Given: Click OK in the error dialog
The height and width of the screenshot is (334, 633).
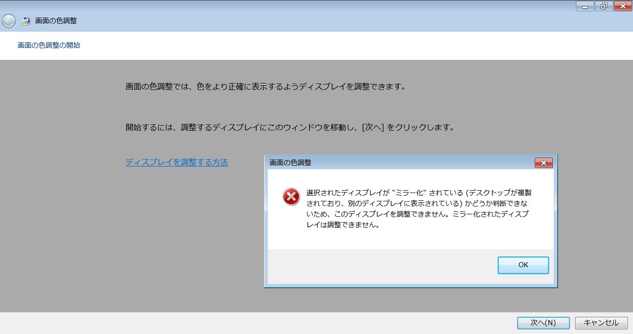Looking at the screenshot, I should 523,265.
